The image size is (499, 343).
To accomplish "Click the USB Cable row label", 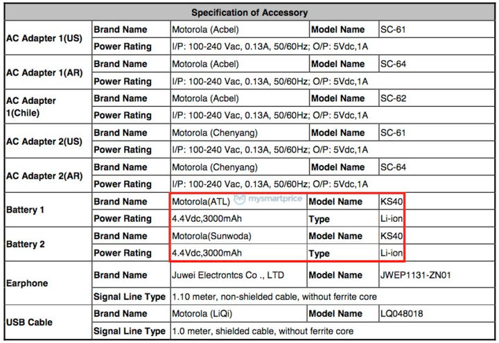I will tap(29, 322).
